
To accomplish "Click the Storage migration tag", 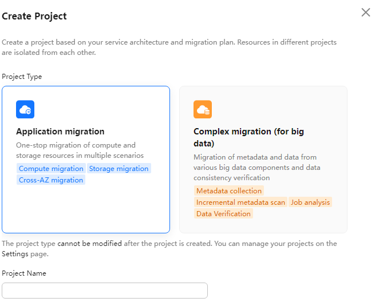I will tap(119, 168).
